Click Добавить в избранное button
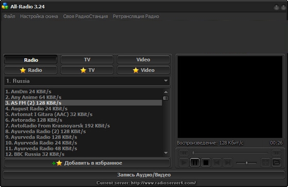This screenshot has height=187, width=288. point(87,163)
